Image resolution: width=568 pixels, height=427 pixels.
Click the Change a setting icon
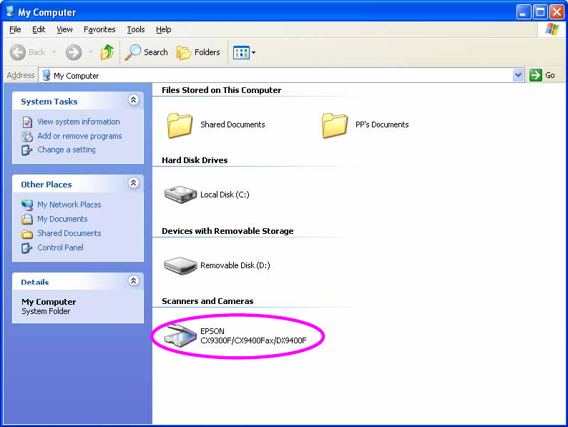point(26,150)
